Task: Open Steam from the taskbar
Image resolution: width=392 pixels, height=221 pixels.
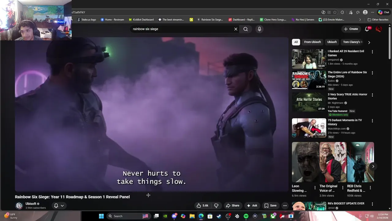Action: (219, 216)
